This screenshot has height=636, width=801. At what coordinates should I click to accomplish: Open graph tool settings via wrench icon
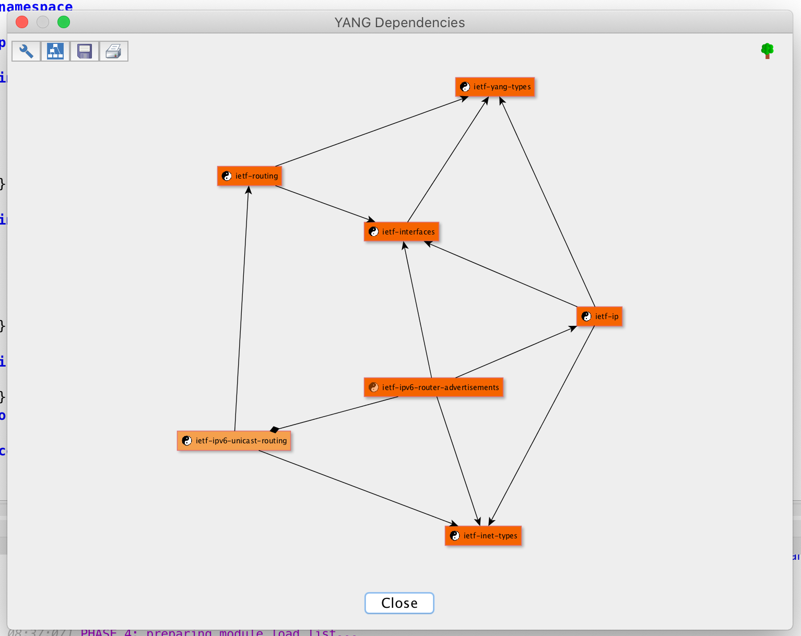pyautogui.click(x=26, y=51)
